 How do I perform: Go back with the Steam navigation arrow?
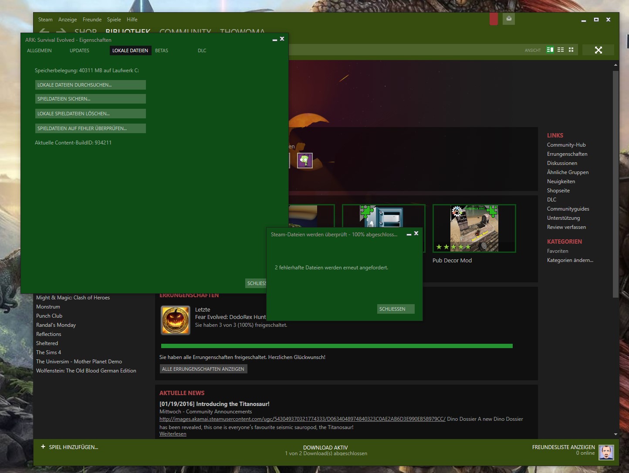[x=44, y=31]
